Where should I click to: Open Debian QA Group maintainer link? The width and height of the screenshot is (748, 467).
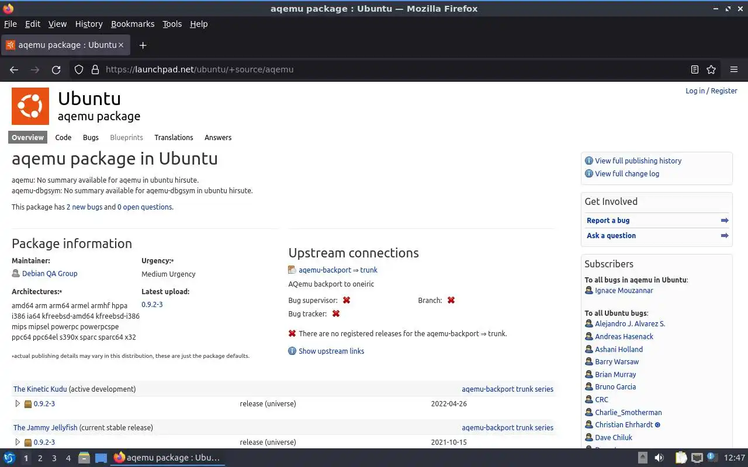pos(50,273)
